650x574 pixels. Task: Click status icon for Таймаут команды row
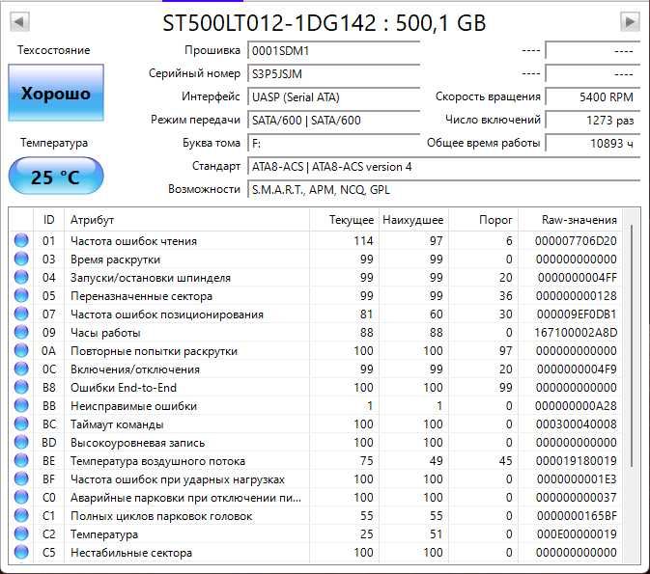pyautogui.click(x=21, y=424)
